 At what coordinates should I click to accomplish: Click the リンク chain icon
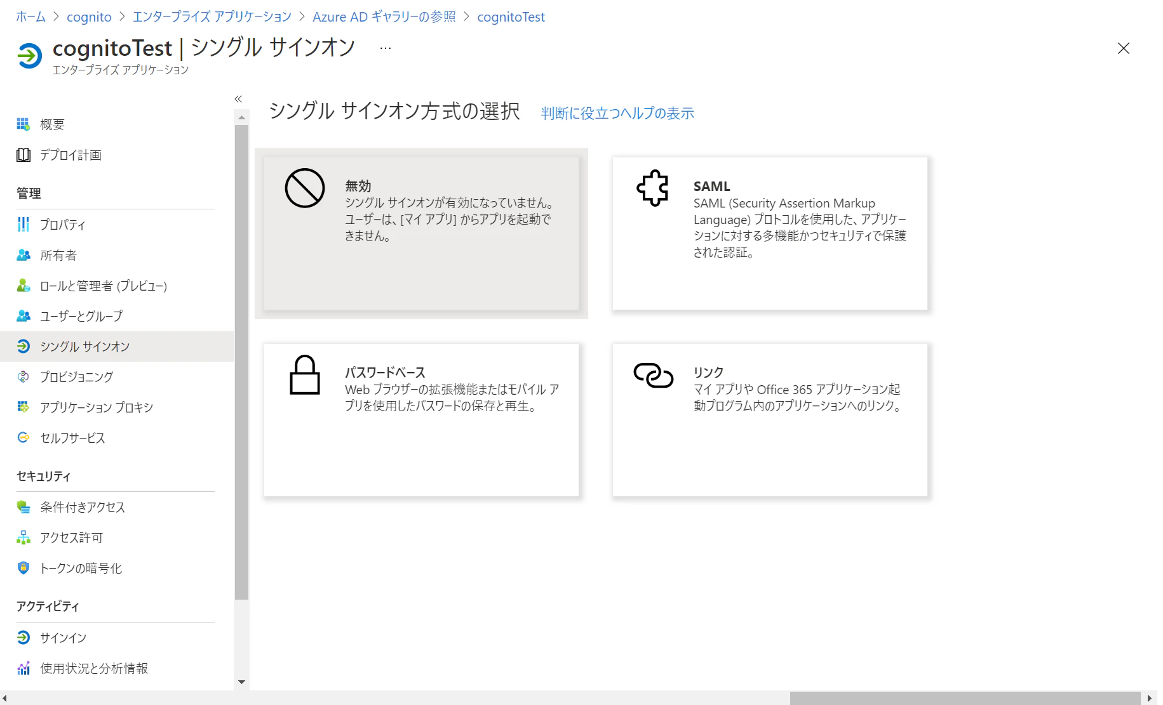[x=653, y=375]
